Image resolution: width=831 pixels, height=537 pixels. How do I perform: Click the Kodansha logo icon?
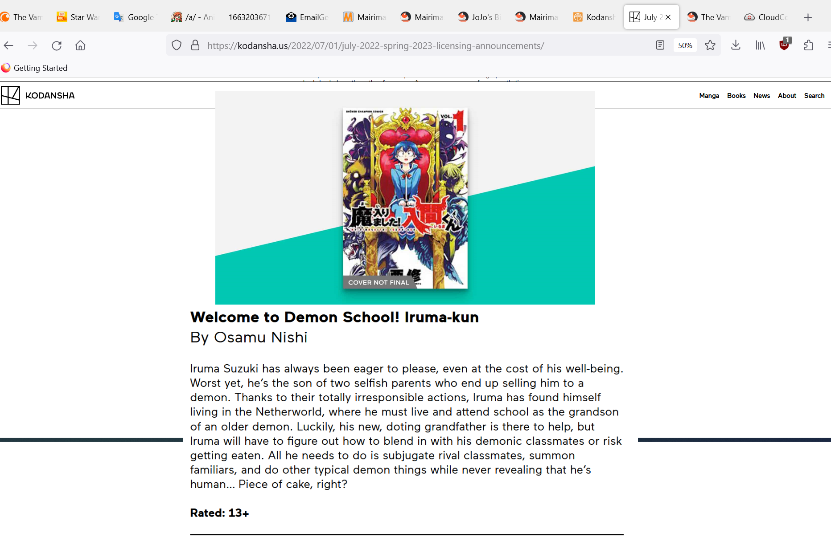pyautogui.click(x=10, y=95)
